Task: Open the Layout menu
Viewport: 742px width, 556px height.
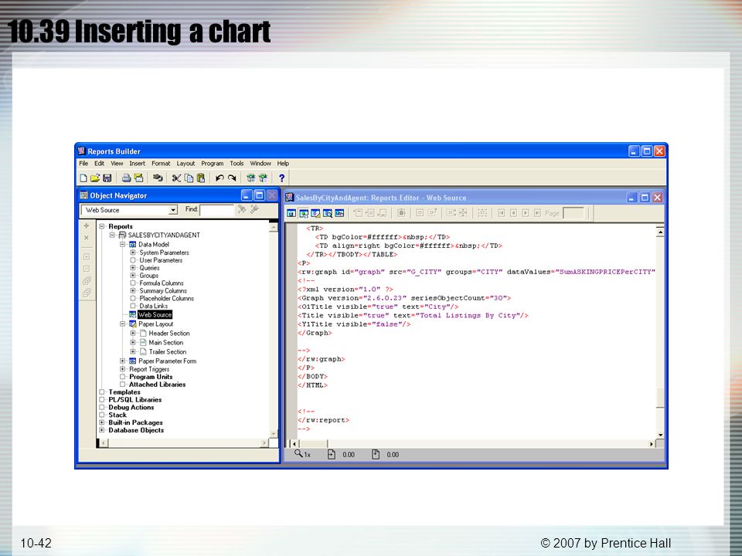Action: (x=185, y=164)
